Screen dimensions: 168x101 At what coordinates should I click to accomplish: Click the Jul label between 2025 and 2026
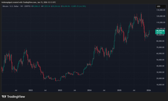tap(134, 90)
